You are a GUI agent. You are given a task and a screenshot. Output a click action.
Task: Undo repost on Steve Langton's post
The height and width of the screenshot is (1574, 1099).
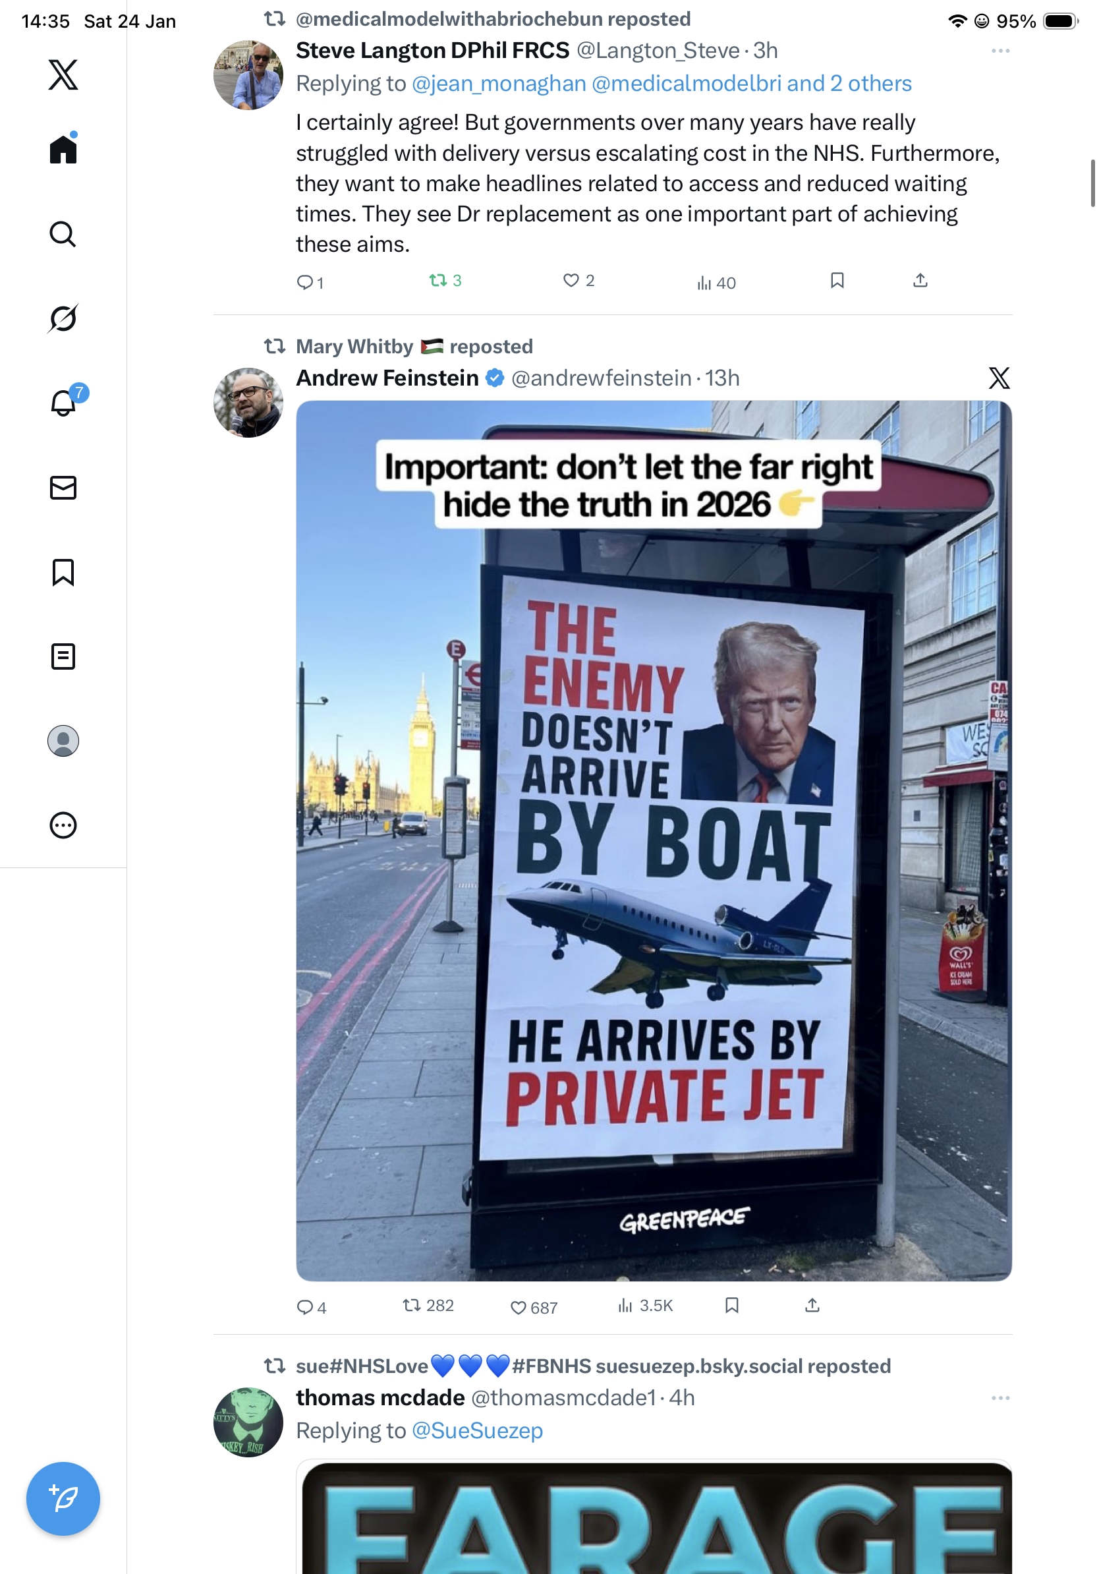click(x=437, y=280)
